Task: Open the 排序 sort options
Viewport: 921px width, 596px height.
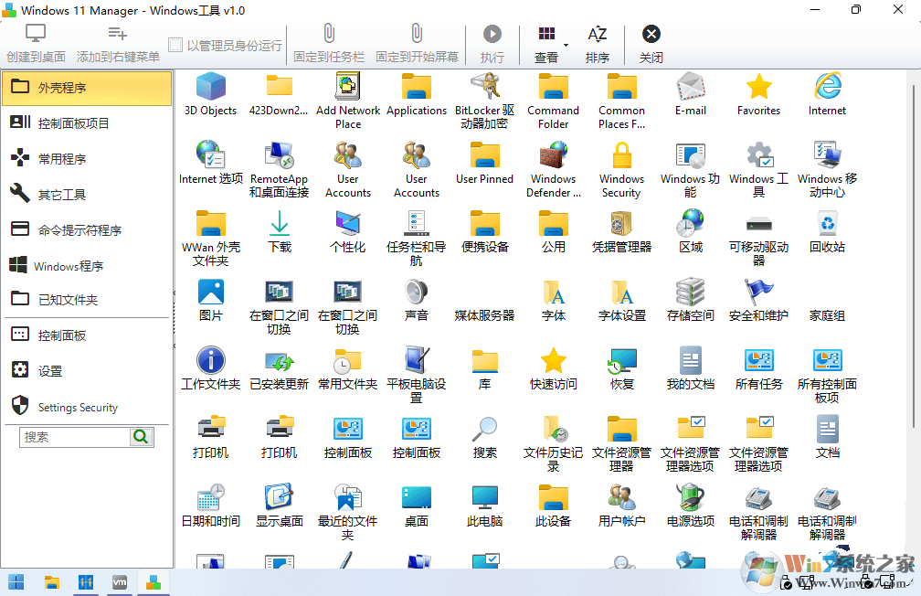Action: point(598,42)
